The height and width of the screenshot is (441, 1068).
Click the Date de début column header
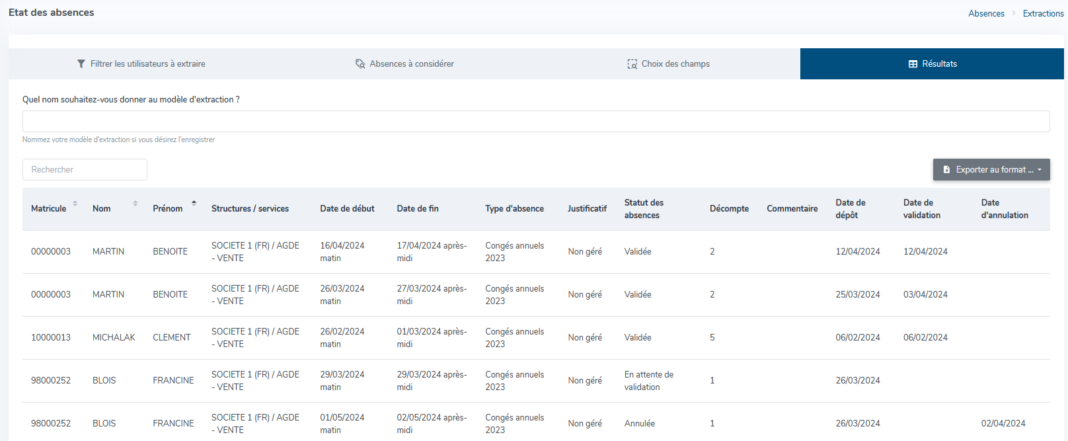coord(347,209)
